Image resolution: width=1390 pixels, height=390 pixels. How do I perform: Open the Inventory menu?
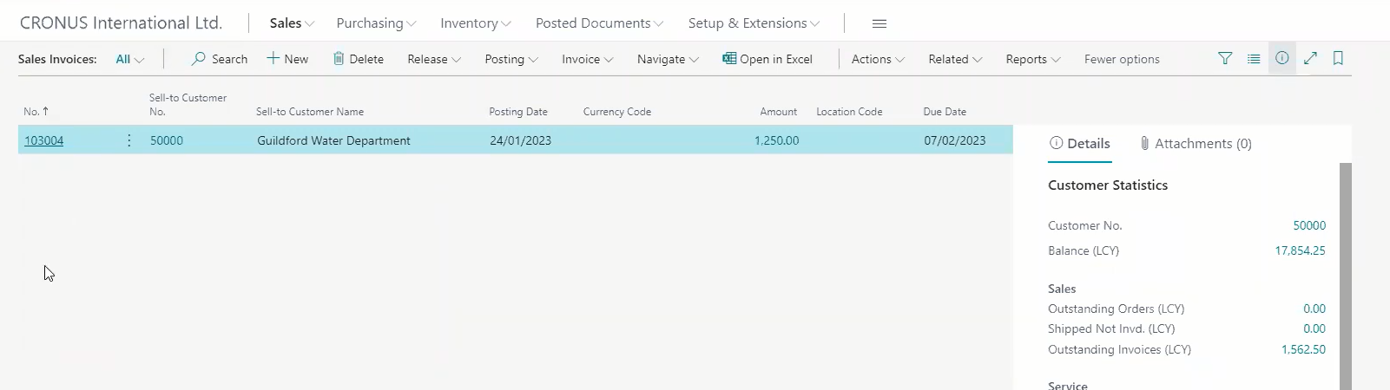(475, 23)
